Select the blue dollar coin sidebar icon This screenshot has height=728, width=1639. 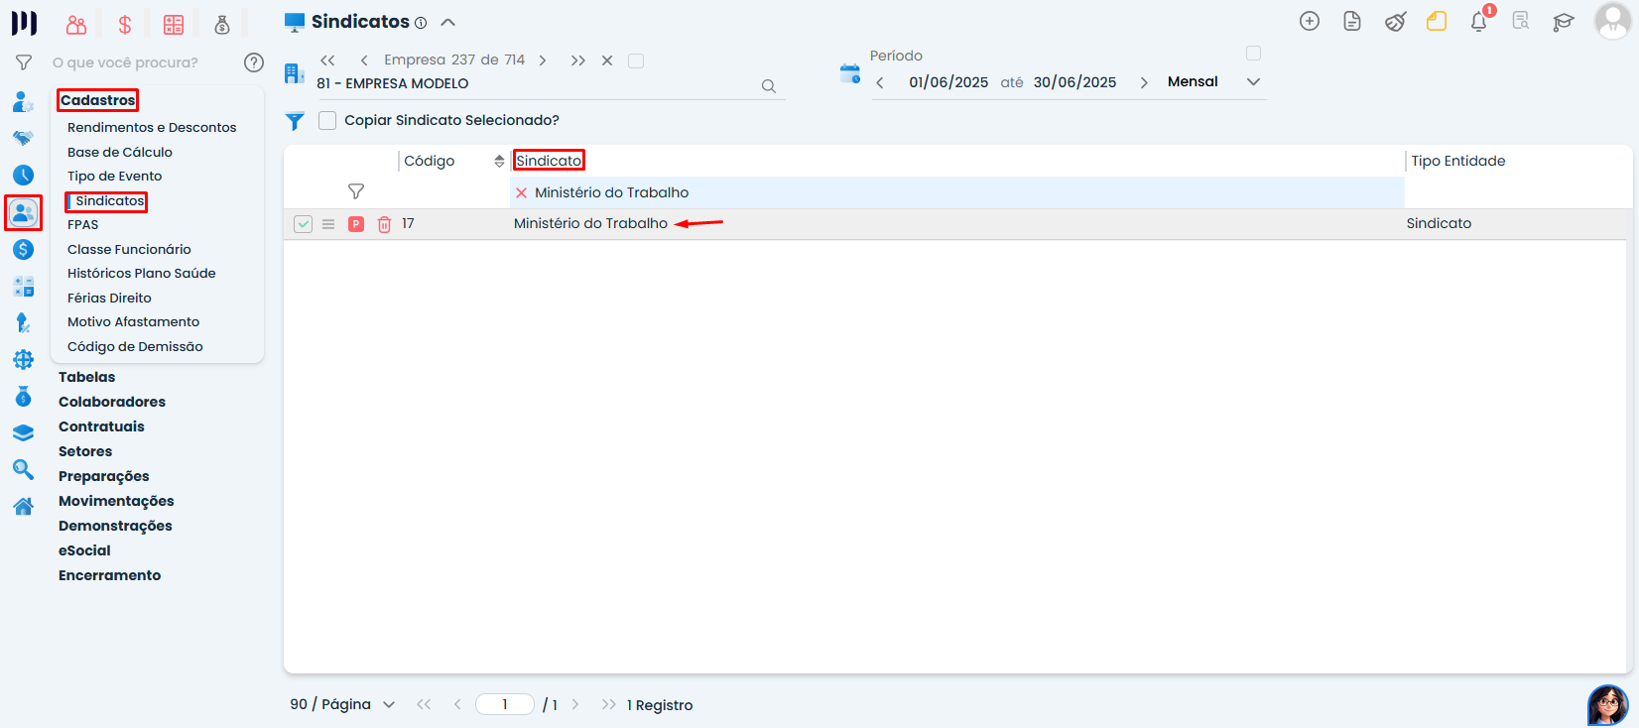click(x=24, y=249)
